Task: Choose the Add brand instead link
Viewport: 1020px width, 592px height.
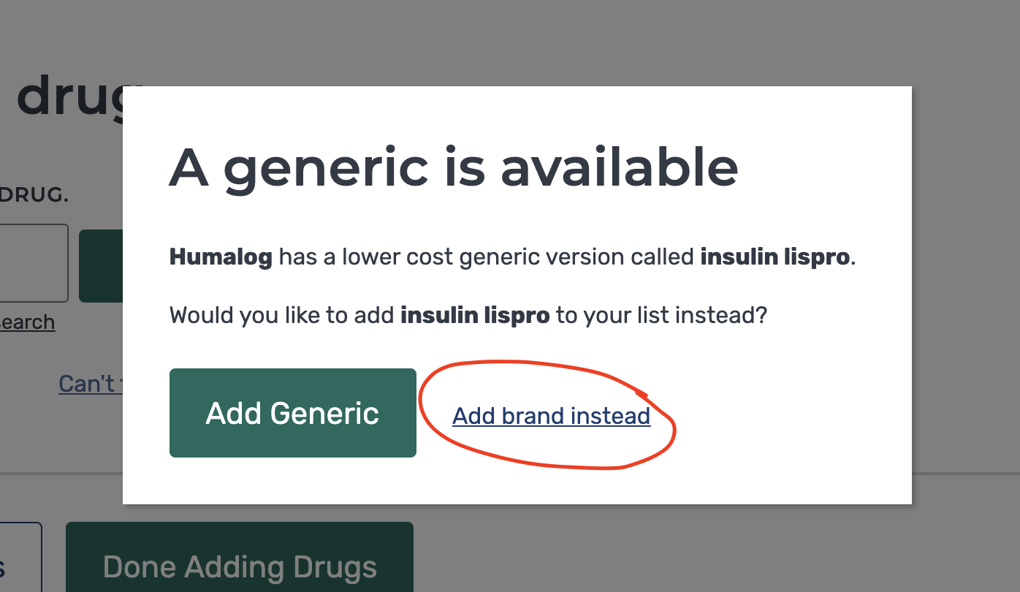Action: click(x=551, y=416)
